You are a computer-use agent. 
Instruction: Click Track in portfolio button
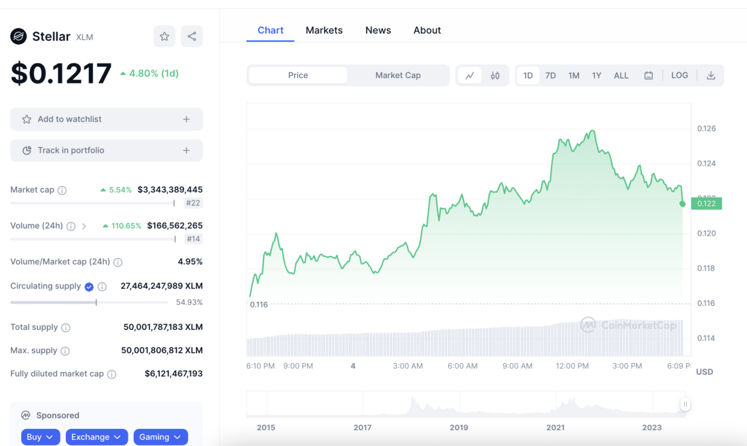[x=106, y=151]
